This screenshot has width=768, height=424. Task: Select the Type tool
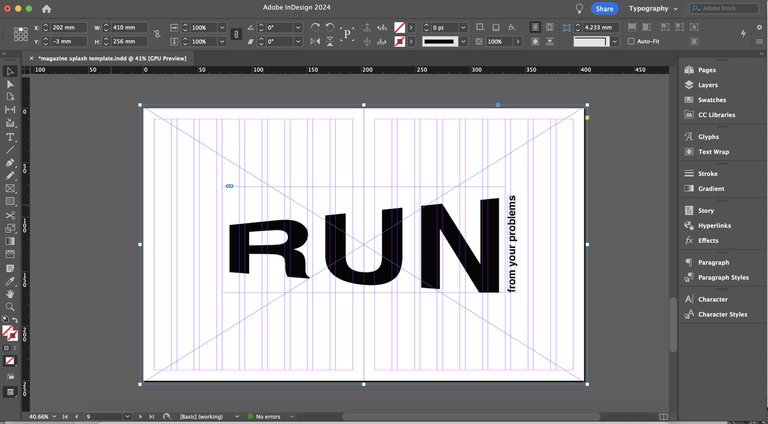(x=10, y=137)
